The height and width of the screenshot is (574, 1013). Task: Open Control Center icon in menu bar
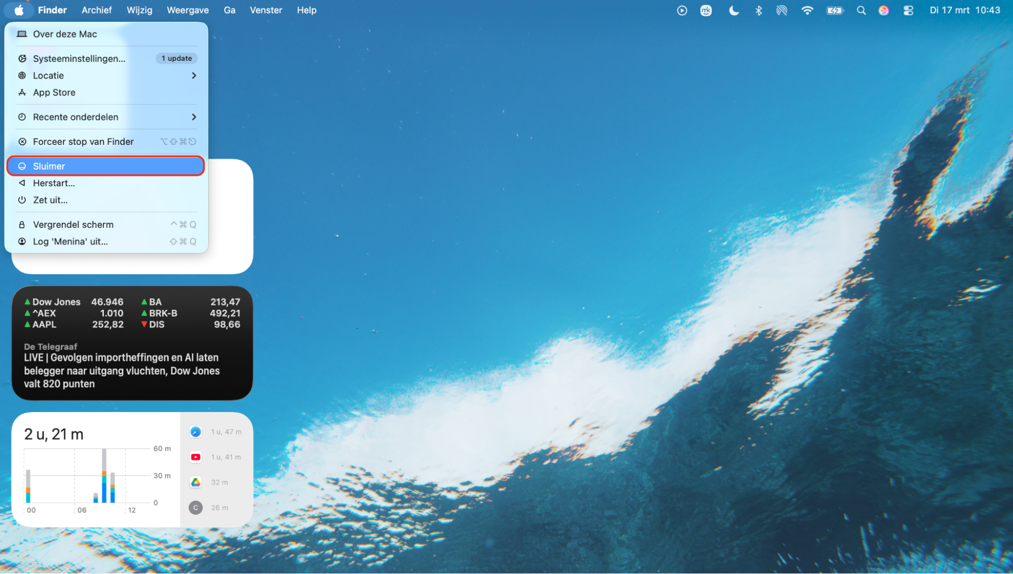(908, 10)
